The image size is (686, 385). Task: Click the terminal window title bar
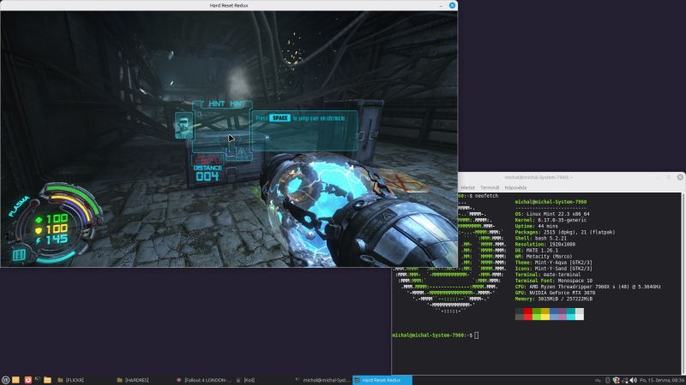tap(539, 177)
